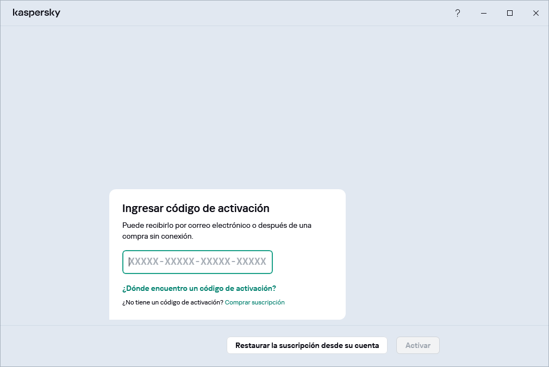Click Comprar suscripción link

pos(254,302)
